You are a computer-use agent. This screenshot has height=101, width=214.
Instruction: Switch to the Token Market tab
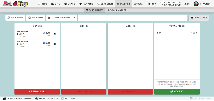[116, 10]
